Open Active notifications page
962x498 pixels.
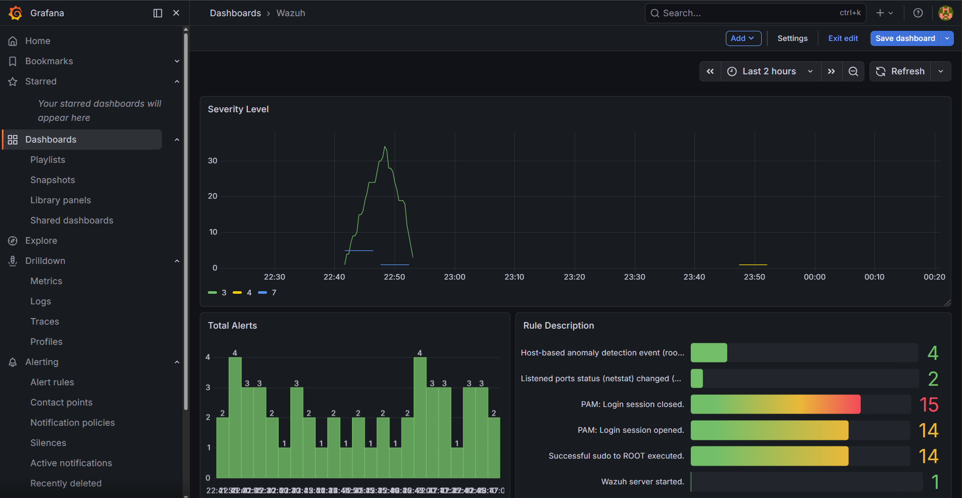point(71,463)
